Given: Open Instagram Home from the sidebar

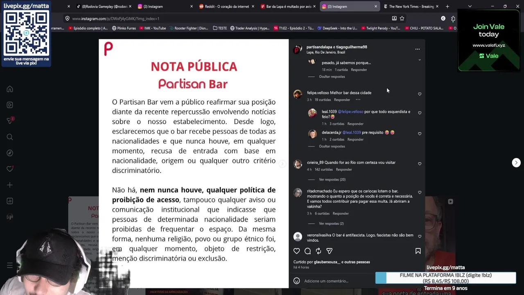Looking at the screenshot, I should pyautogui.click(x=10, y=89).
